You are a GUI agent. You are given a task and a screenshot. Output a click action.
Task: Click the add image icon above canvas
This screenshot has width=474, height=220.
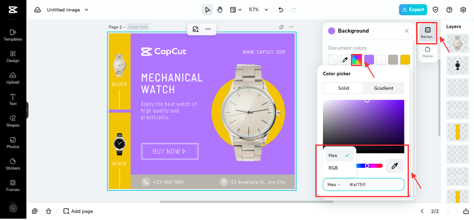(196, 29)
